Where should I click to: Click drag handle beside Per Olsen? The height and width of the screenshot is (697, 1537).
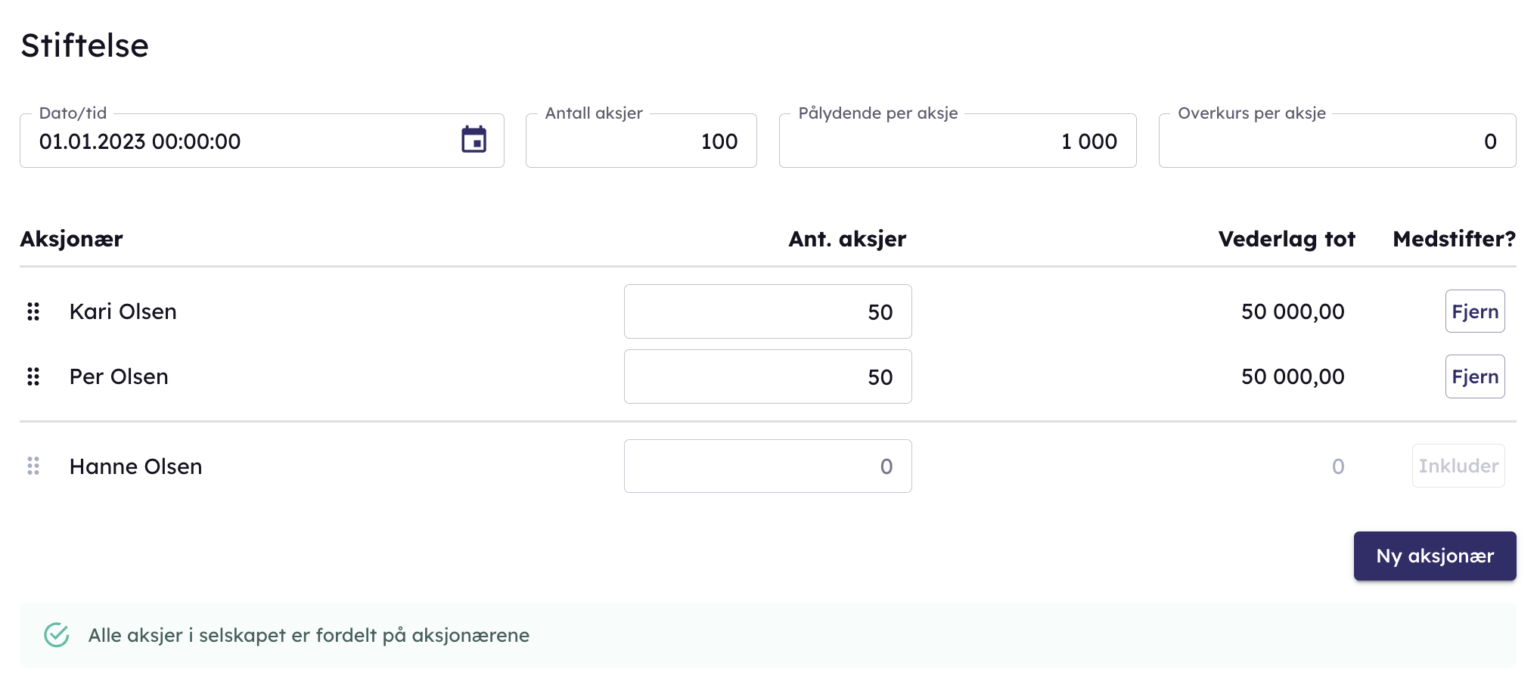(x=33, y=376)
